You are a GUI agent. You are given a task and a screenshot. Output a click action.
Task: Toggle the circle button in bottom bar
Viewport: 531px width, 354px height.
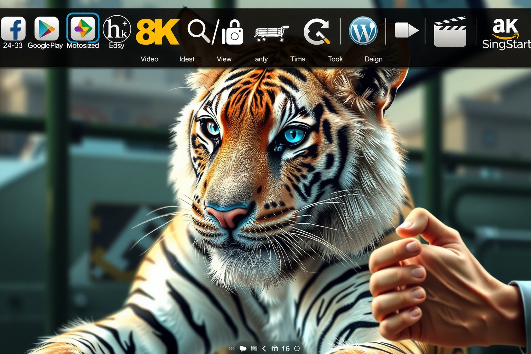[x=297, y=348]
